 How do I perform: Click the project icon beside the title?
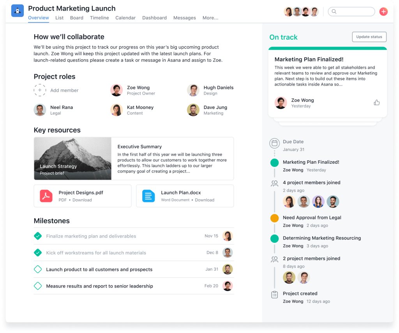(x=17, y=11)
